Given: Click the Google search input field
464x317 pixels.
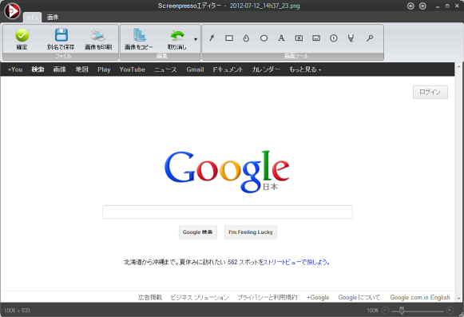Looking at the screenshot, I should (x=228, y=212).
